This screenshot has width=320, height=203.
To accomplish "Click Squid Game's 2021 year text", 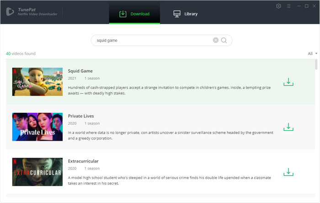I will coord(72,78).
